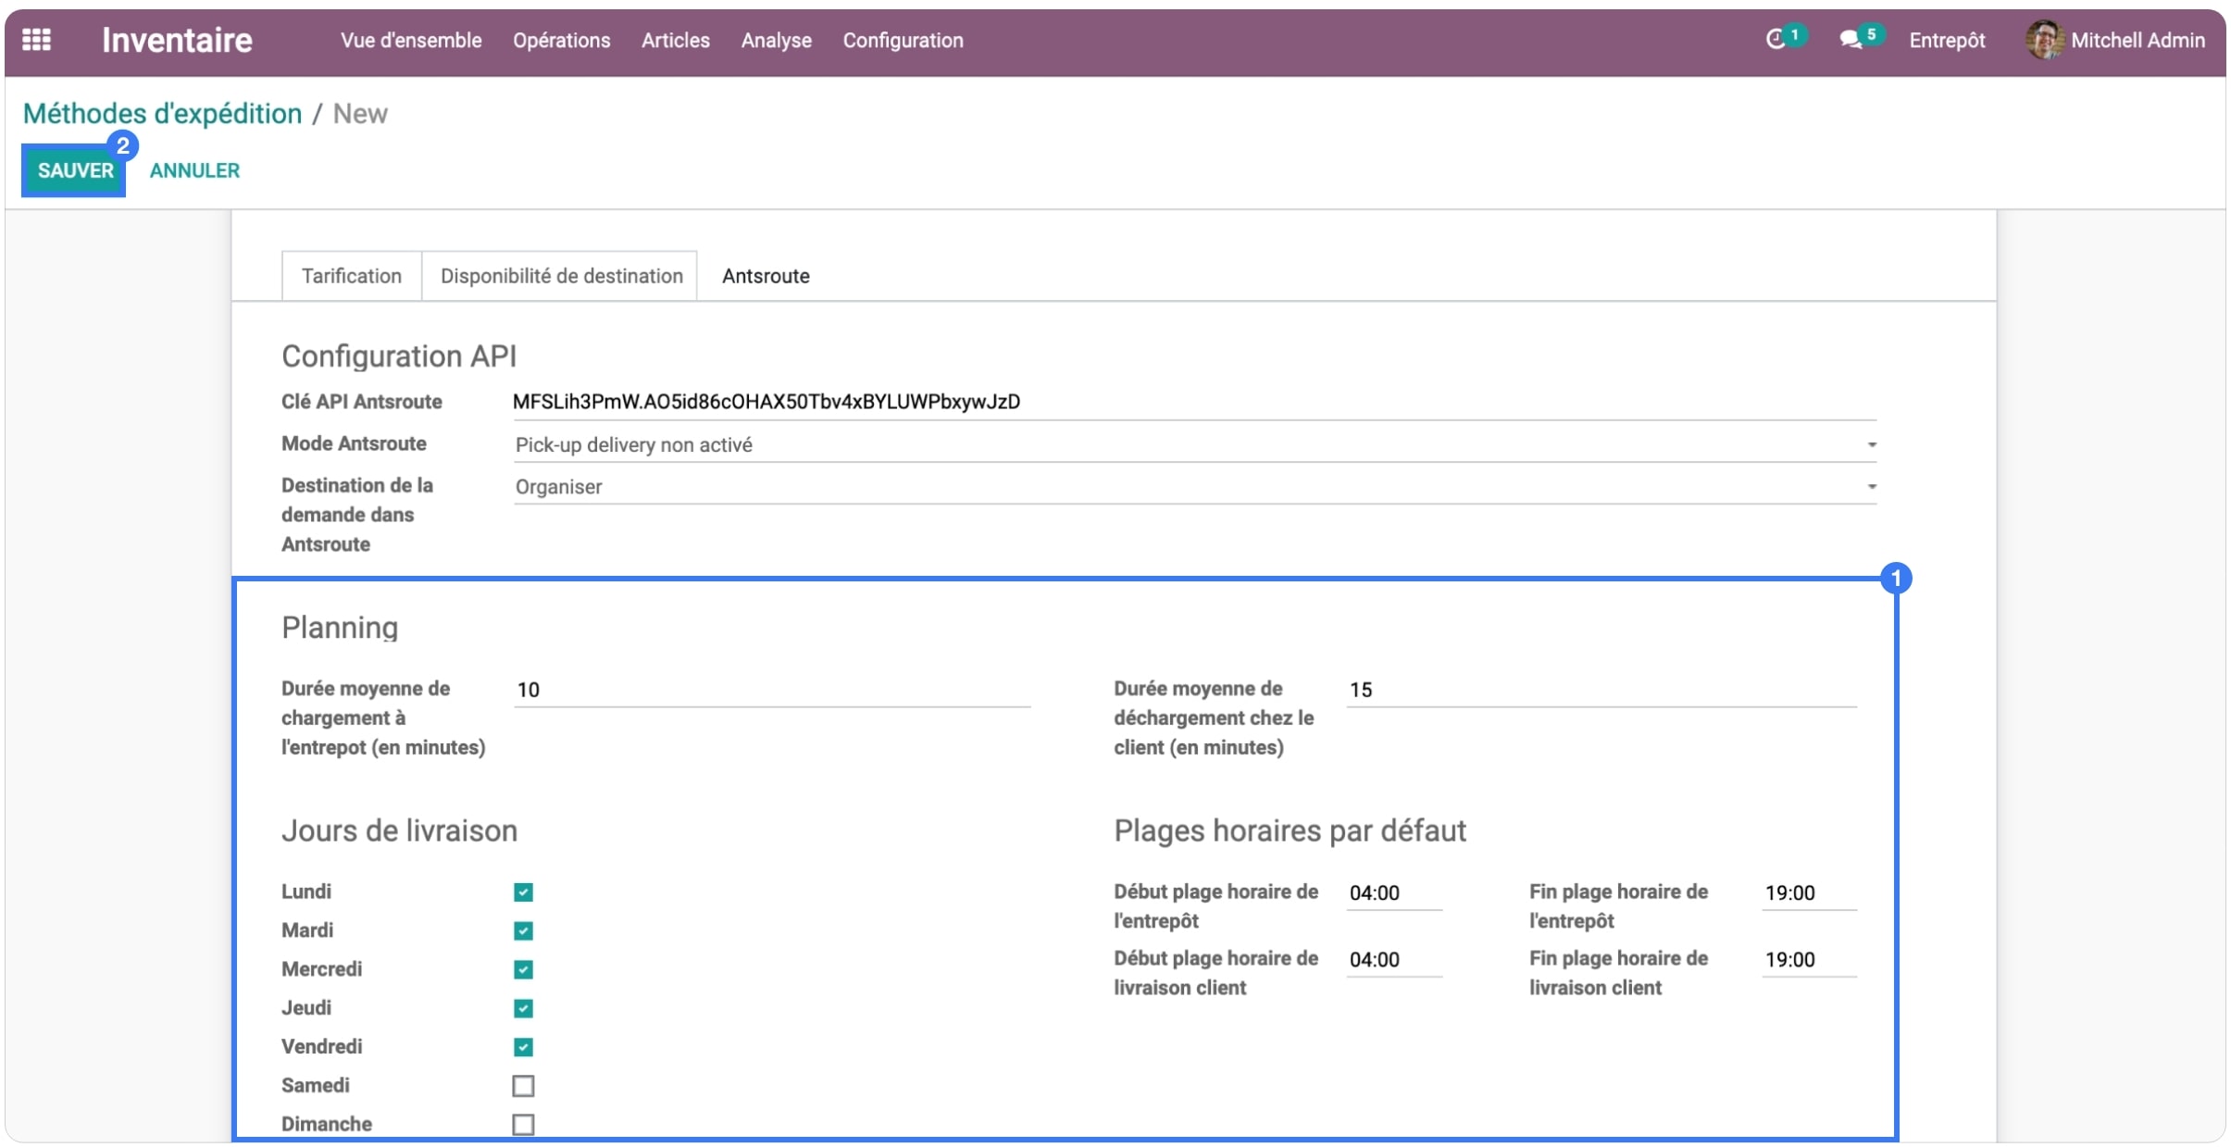
Task: Edit Fin plage horaire de l'entrepôt field
Action: [1809, 893]
